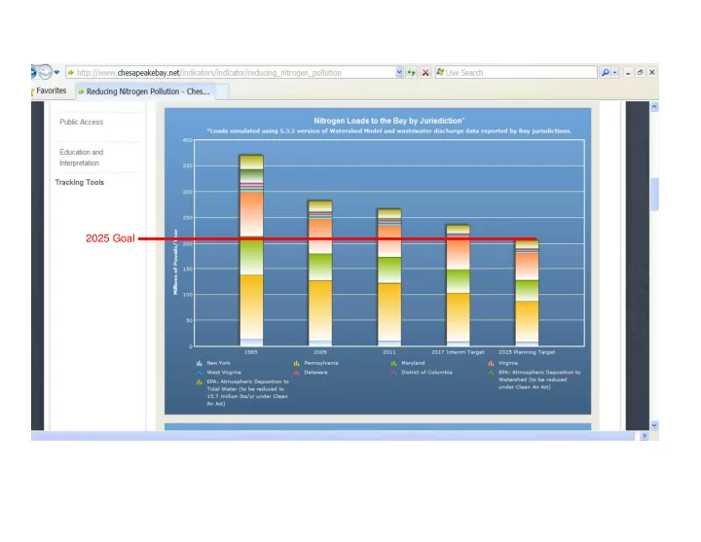The width and height of the screenshot is (701, 542).
Task: Open a new blank tab
Action: [222, 91]
